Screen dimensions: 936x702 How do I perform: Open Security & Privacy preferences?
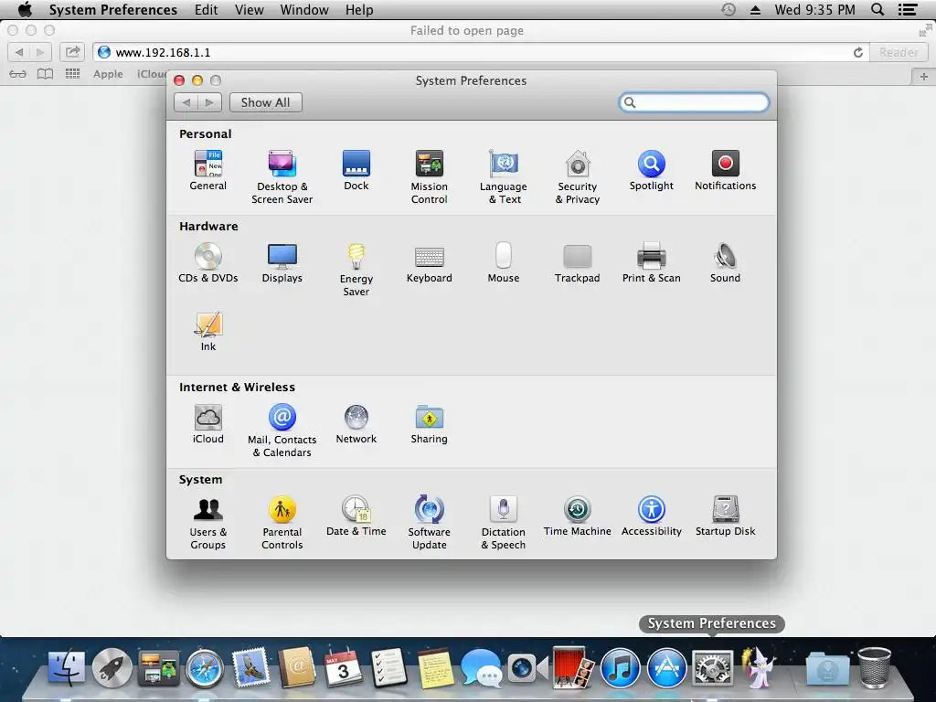pyautogui.click(x=578, y=177)
